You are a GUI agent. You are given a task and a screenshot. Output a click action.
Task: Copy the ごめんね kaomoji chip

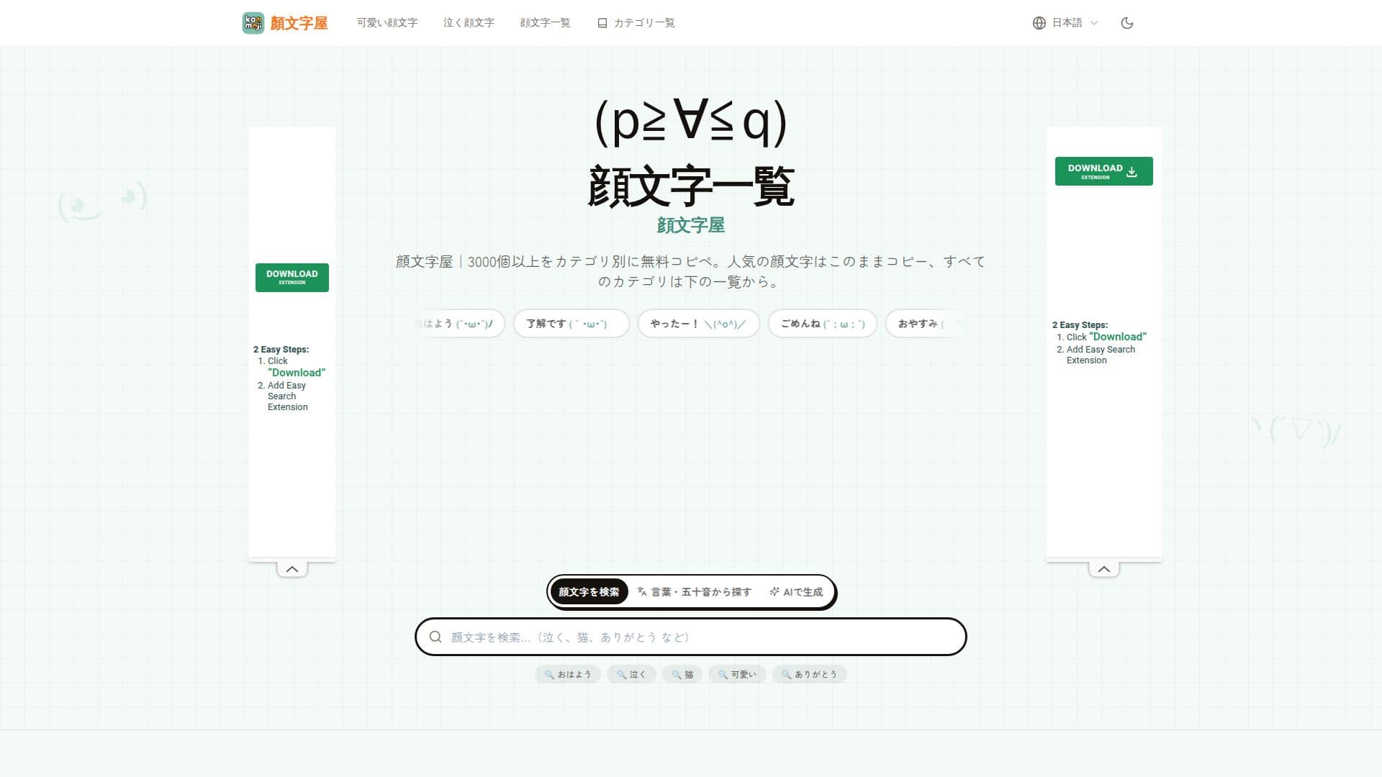823,324
